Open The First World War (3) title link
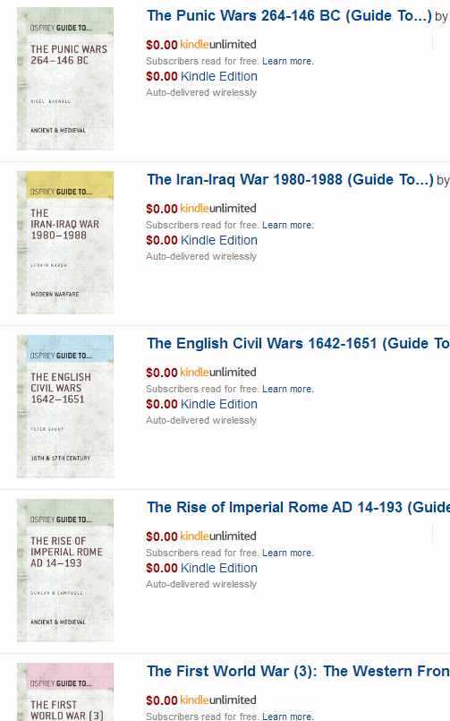The image size is (450, 721). coord(299,672)
